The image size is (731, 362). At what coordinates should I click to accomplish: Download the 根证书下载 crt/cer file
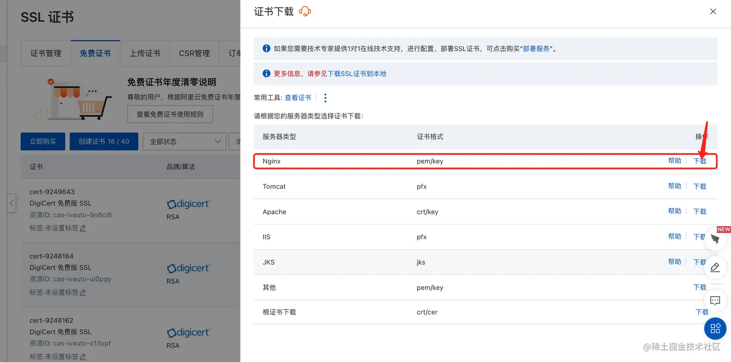(x=702, y=312)
